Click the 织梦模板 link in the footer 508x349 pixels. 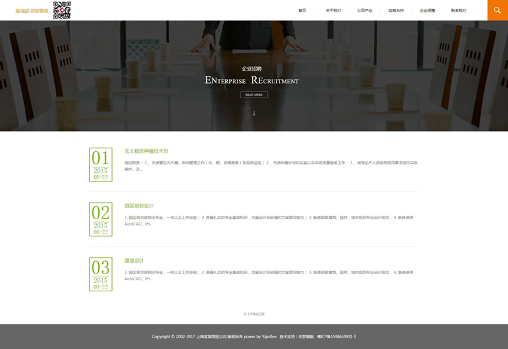pyautogui.click(x=305, y=337)
